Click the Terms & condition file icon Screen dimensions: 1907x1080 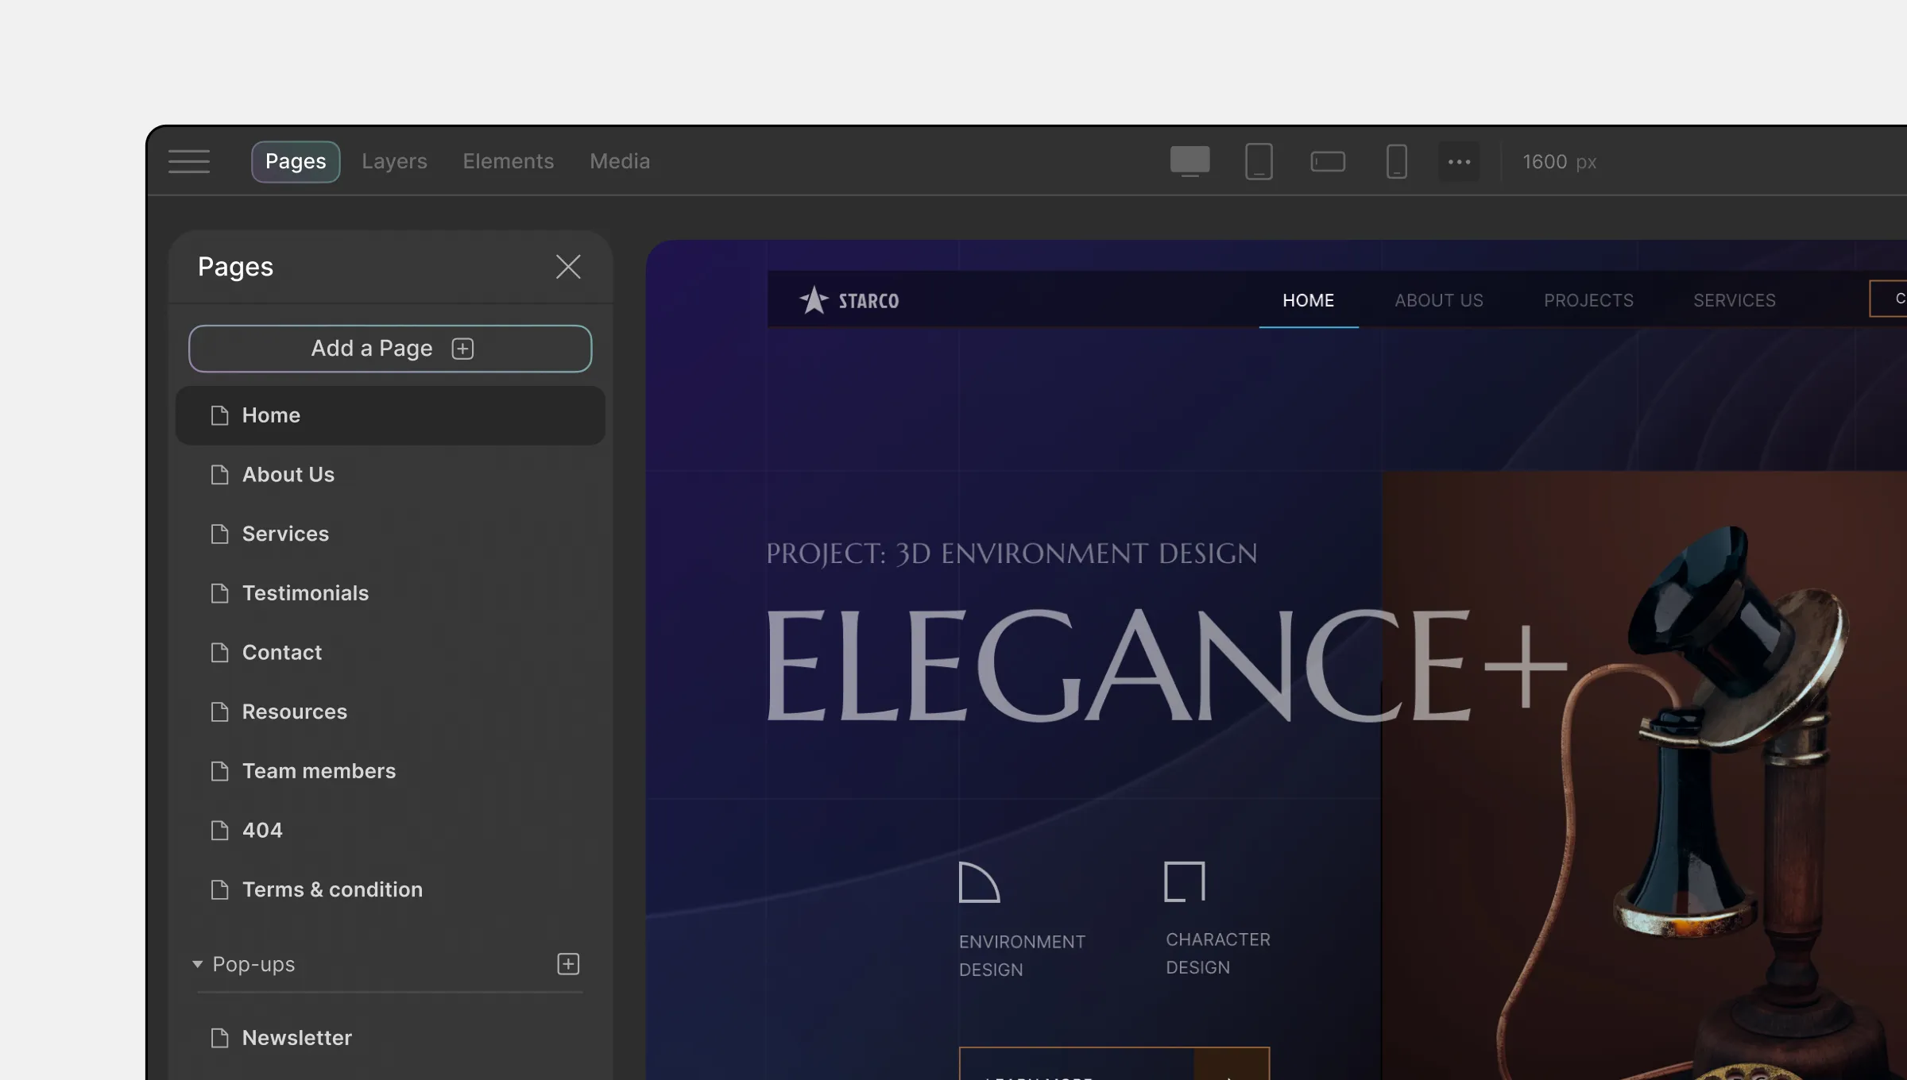point(219,889)
